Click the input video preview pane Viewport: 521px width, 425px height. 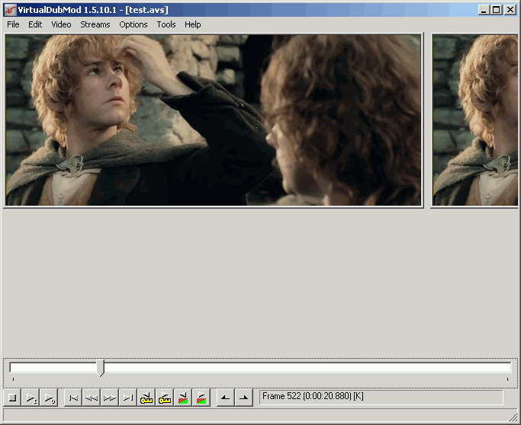pyautogui.click(x=214, y=120)
